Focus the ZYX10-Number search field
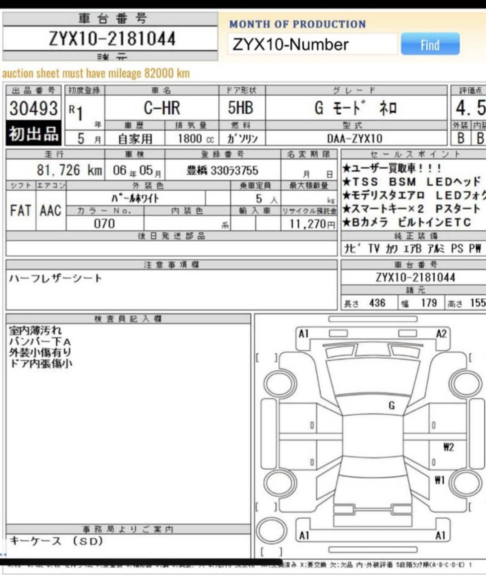Viewport: 486px width, 575px height. click(x=312, y=44)
